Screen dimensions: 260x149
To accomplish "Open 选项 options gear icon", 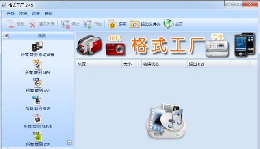I will (113, 24).
